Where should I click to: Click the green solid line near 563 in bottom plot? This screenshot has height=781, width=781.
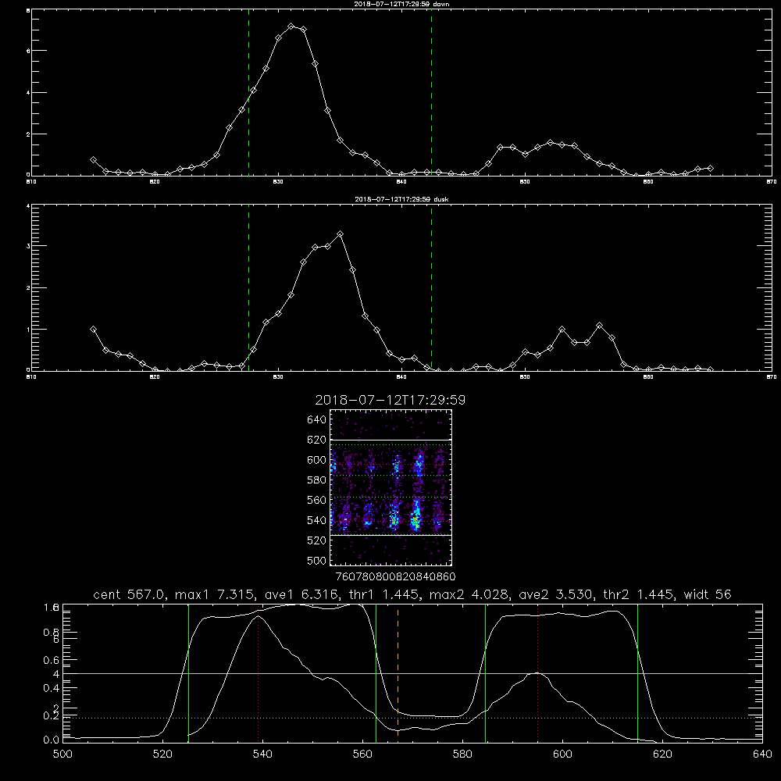pos(376,672)
